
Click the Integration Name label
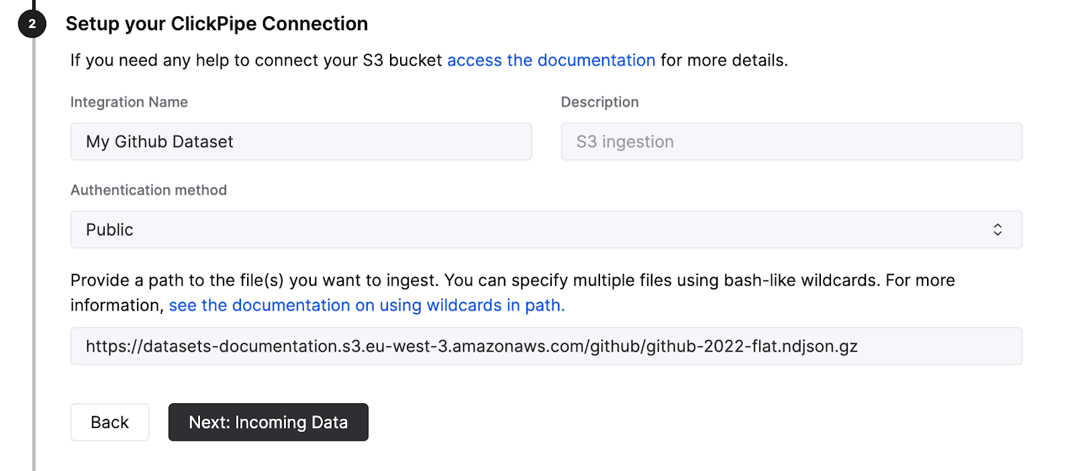tap(129, 102)
